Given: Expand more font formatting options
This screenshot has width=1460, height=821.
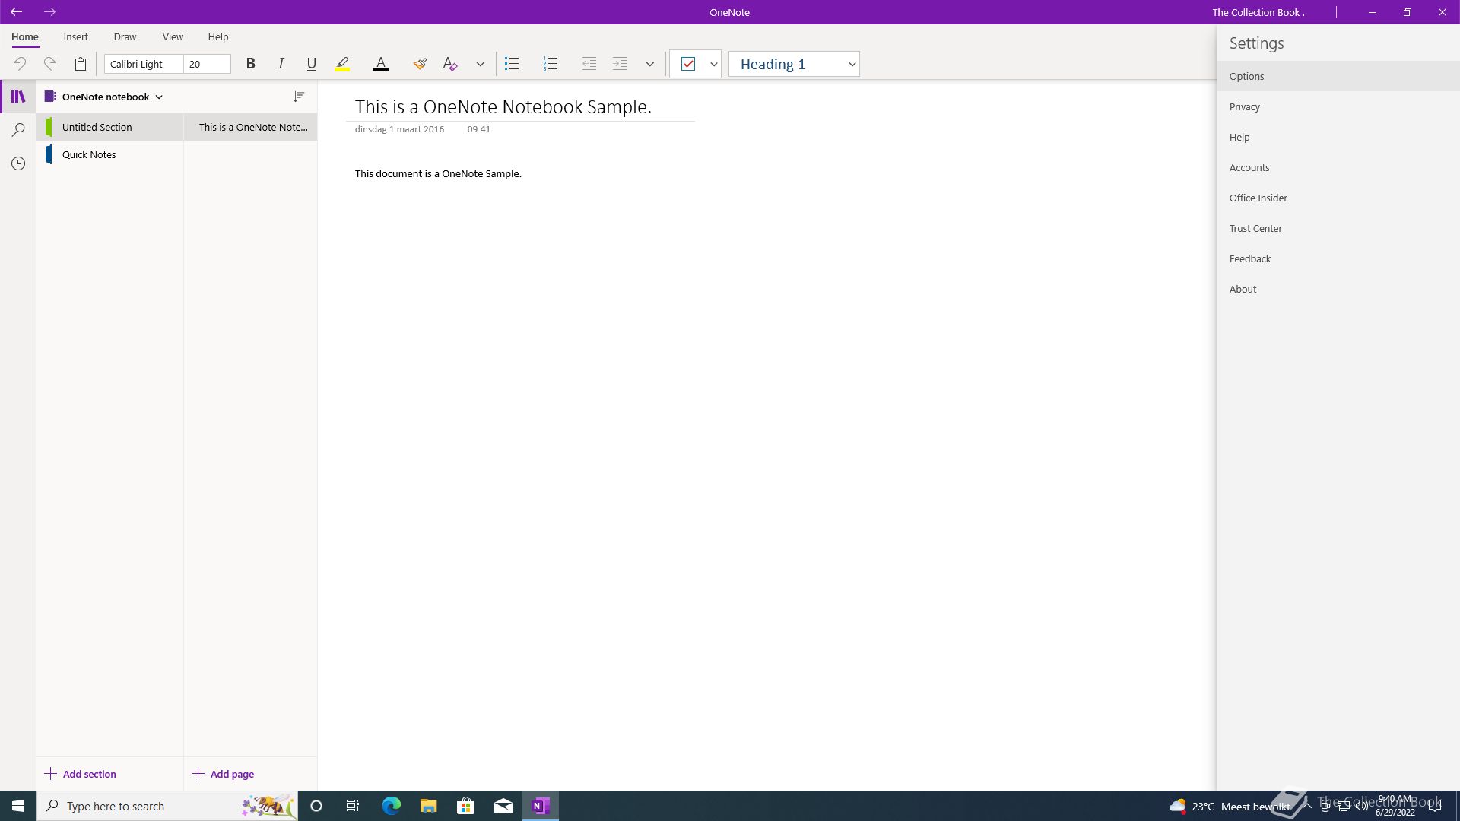Looking at the screenshot, I should tap(481, 64).
